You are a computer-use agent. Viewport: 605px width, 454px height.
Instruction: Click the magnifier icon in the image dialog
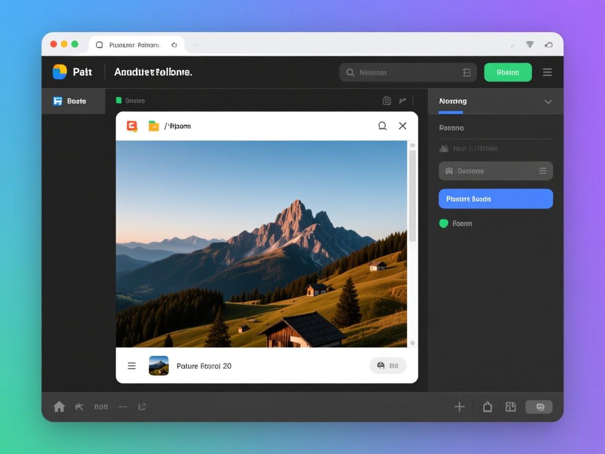(x=382, y=126)
